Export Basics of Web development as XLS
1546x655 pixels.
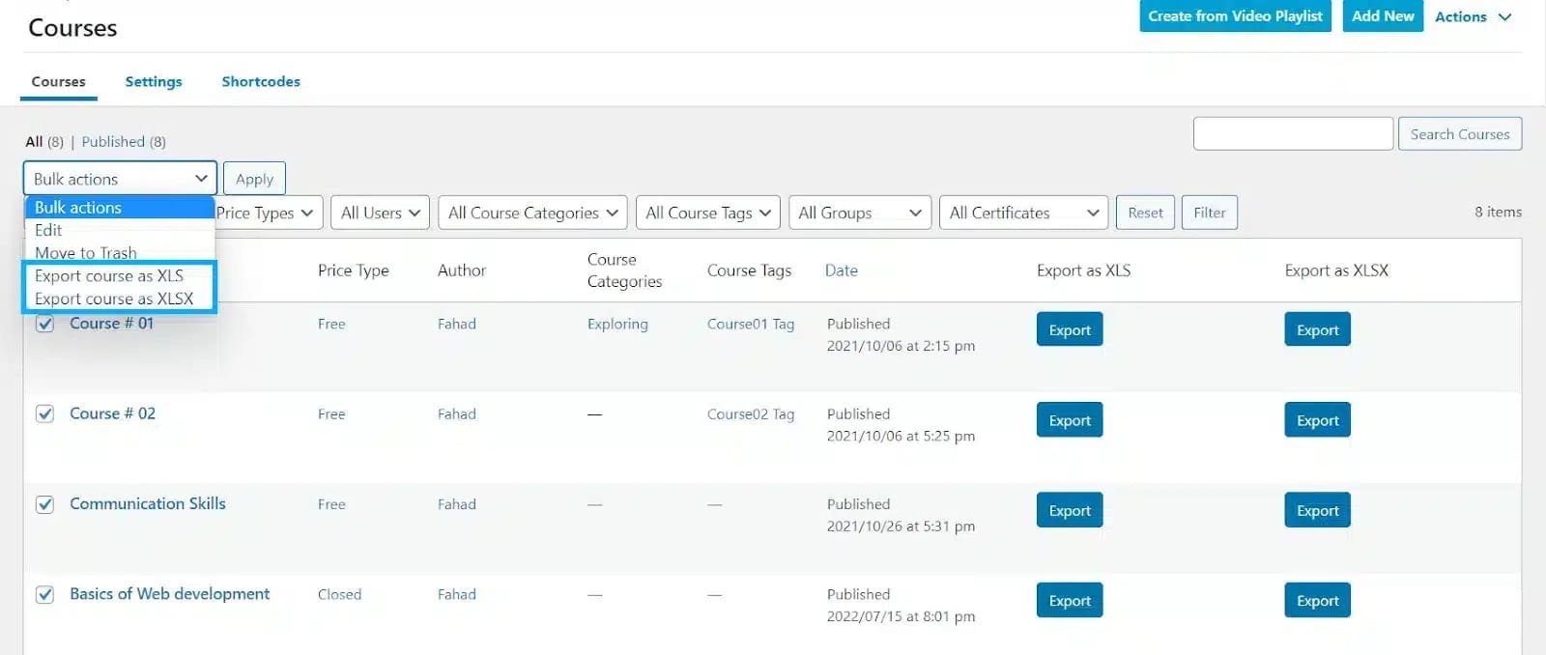click(x=1070, y=600)
